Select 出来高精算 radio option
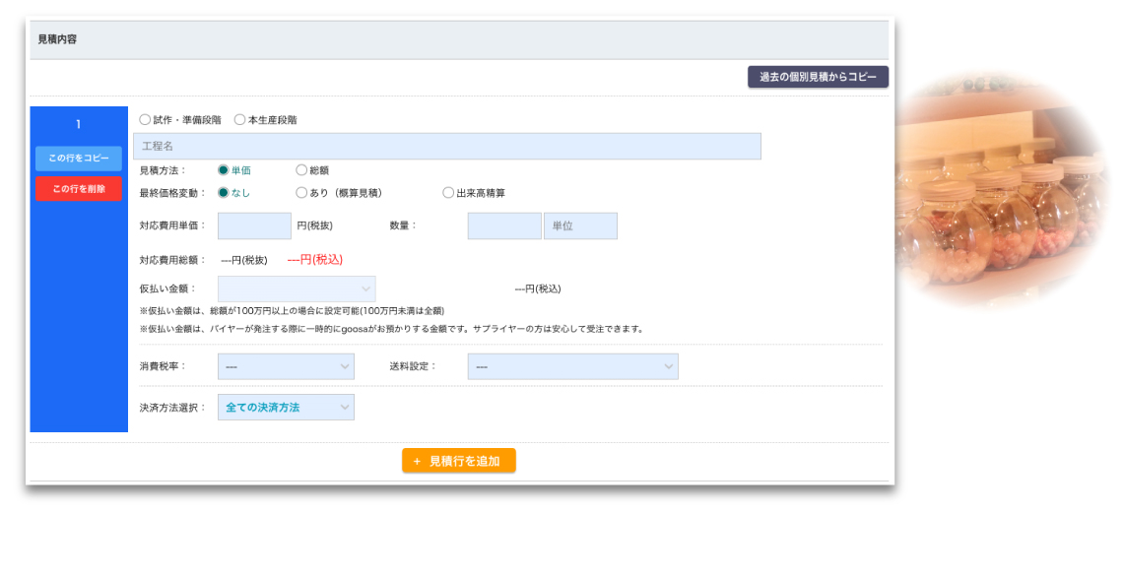This screenshot has width=1124, height=578. 448,193
